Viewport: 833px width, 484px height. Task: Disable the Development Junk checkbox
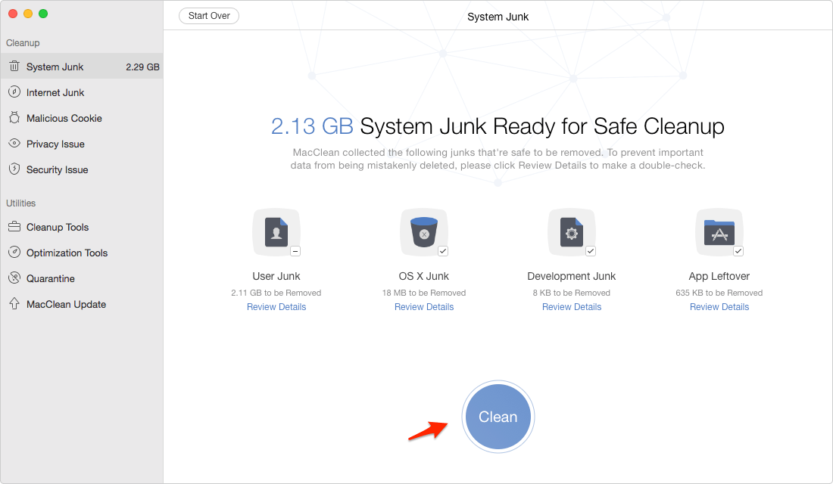point(590,250)
